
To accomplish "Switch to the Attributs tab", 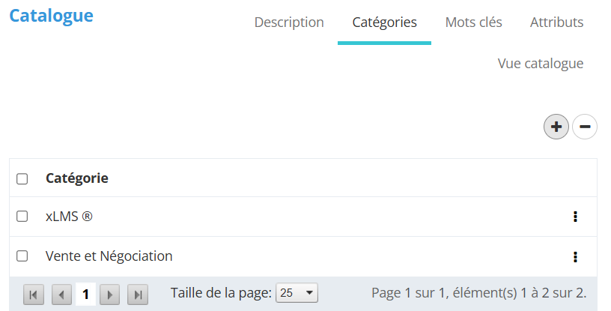I will click(556, 22).
